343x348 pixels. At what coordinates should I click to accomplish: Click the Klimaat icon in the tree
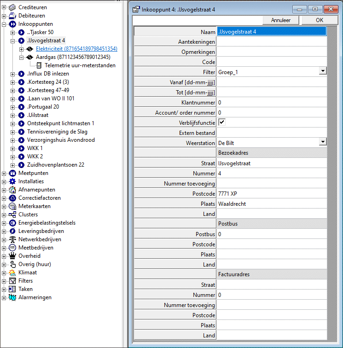(12, 273)
